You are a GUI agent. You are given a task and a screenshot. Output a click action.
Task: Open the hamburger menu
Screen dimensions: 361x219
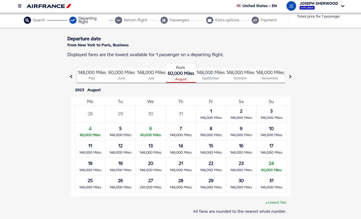click(x=20, y=6)
